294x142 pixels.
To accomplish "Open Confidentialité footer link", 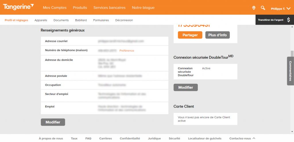I will click(130, 139).
